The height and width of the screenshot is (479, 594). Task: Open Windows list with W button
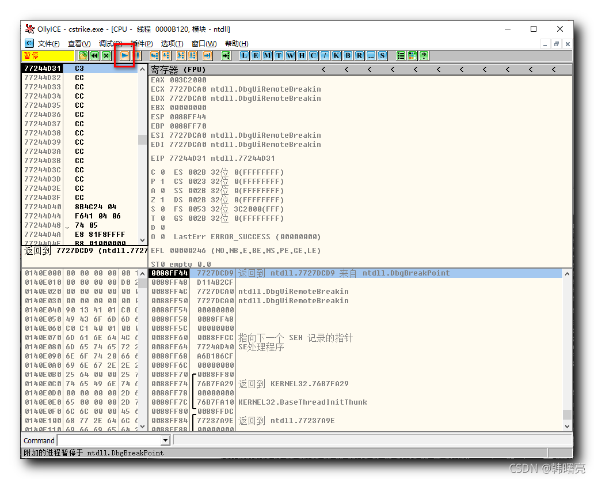click(x=290, y=56)
